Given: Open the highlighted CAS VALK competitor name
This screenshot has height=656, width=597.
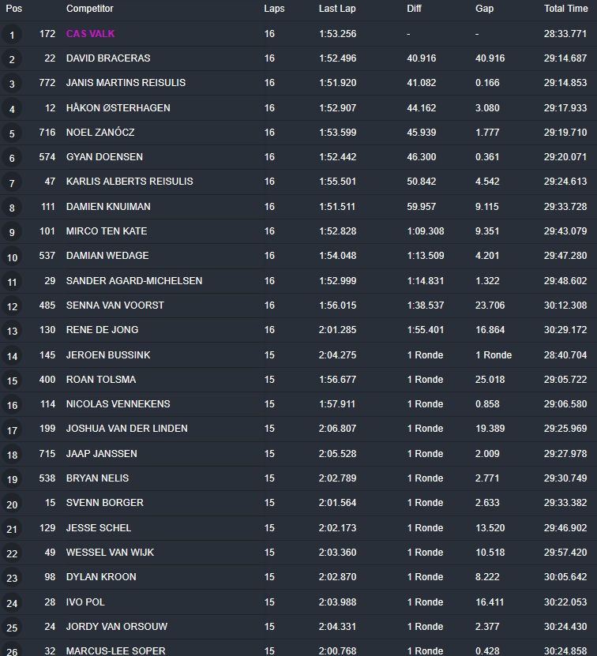Looking at the screenshot, I should point(91,34).
